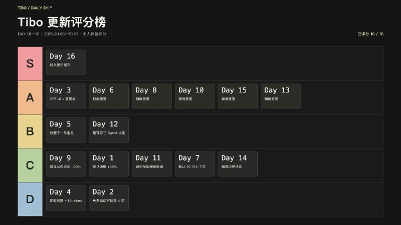
Task: Open the Day 9 card
Action: (66, 164)
